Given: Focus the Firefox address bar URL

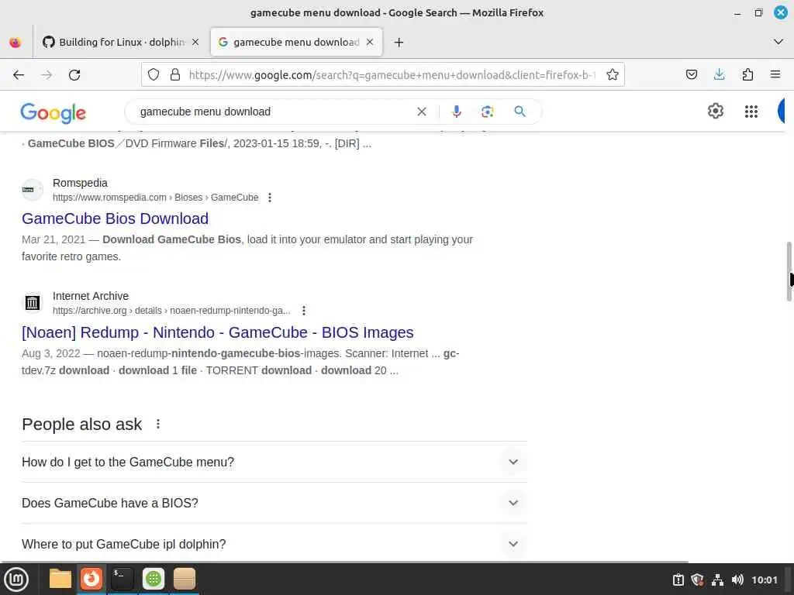Looking at the screenshot, I should [392, 75].
